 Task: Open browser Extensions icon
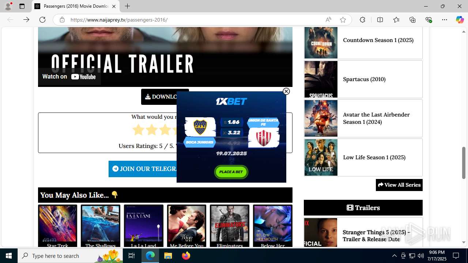click(x=362, y=20)
